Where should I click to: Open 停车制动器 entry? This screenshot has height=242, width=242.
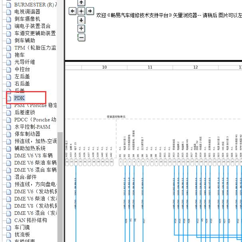pyautogui.click(x=27, y=134)
